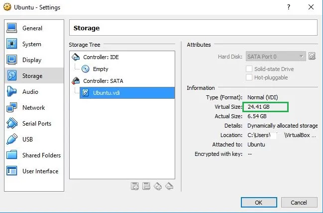Click the help question mark button
Screen dimensions: 323x213
[289, 7]
